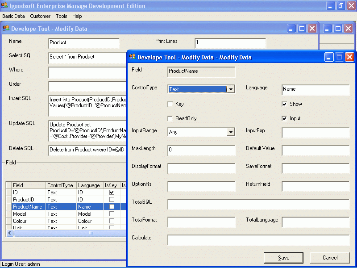357x268 pixels.
Task: Click the Language column header in grid
Action: coord(90,185)
